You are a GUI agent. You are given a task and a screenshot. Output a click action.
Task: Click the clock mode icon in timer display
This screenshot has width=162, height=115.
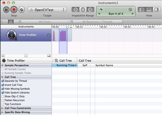coord(130,10)
